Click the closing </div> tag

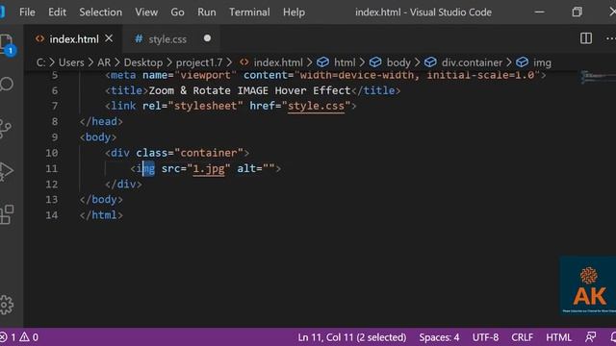click(123, 185)
